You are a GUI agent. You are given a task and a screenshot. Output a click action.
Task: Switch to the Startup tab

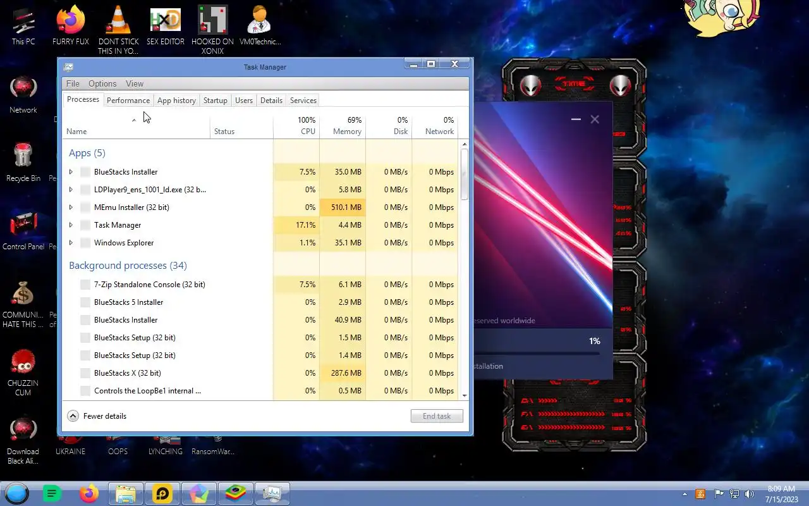(216, 101)
